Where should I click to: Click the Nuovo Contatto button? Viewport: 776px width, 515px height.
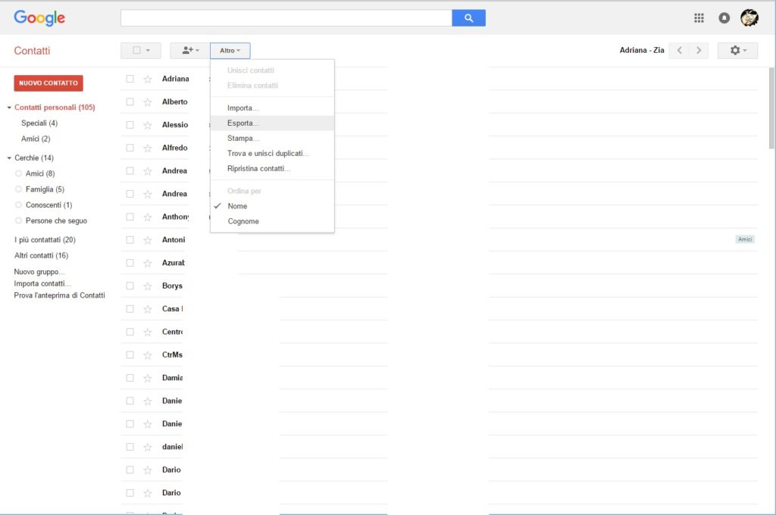(x=48, y=83)
